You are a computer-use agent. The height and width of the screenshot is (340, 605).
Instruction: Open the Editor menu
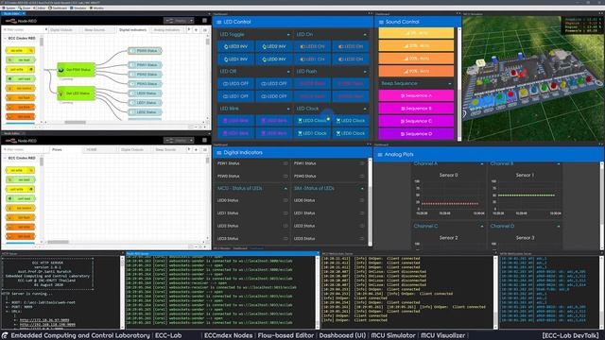(40, 8)
